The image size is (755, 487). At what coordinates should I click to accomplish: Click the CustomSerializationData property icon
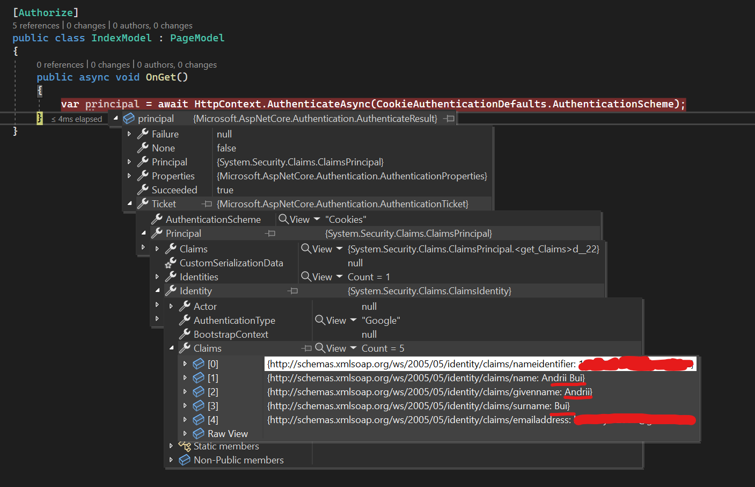pos(171,263)
